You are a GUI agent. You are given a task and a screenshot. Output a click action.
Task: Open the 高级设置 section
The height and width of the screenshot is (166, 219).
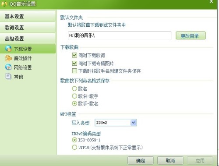click(x=28, y=39)
